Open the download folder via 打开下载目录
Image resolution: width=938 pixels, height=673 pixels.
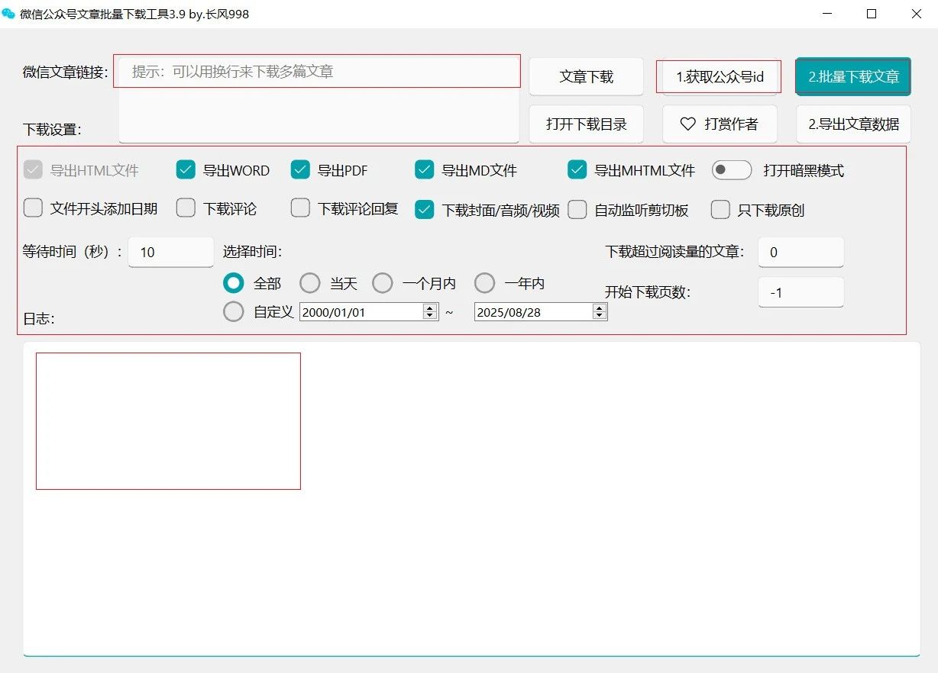coord(587,124)
